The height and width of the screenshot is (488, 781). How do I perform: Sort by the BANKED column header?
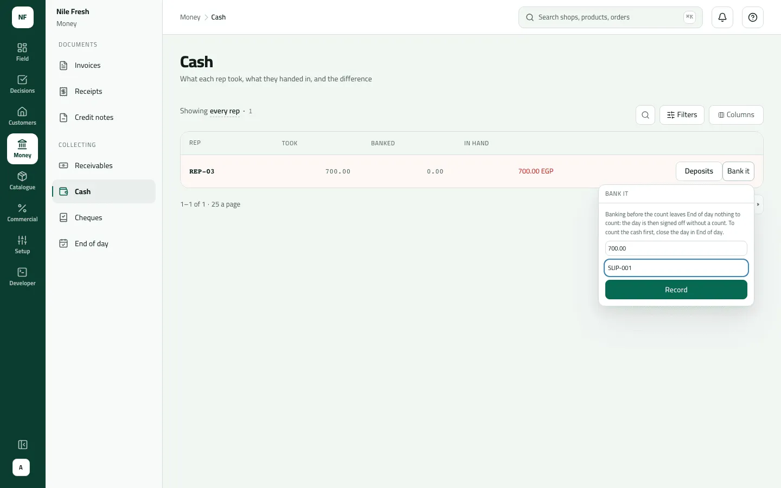click(x=383, y=144)
